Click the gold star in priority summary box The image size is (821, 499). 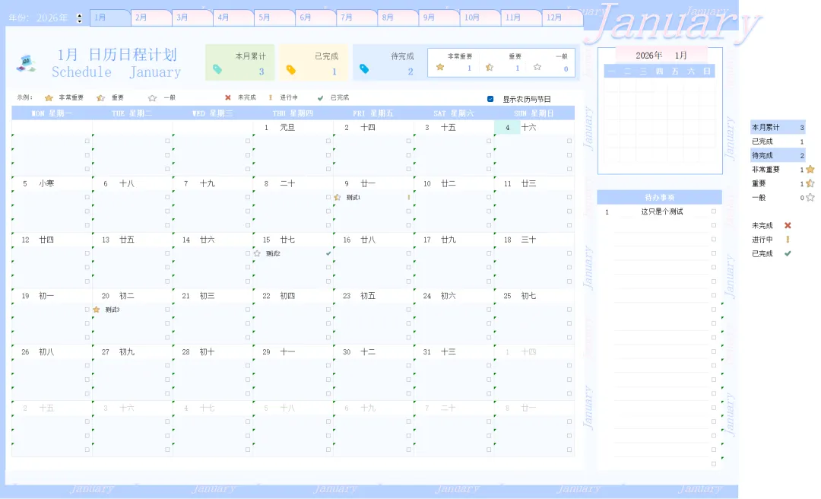(440, 67)
